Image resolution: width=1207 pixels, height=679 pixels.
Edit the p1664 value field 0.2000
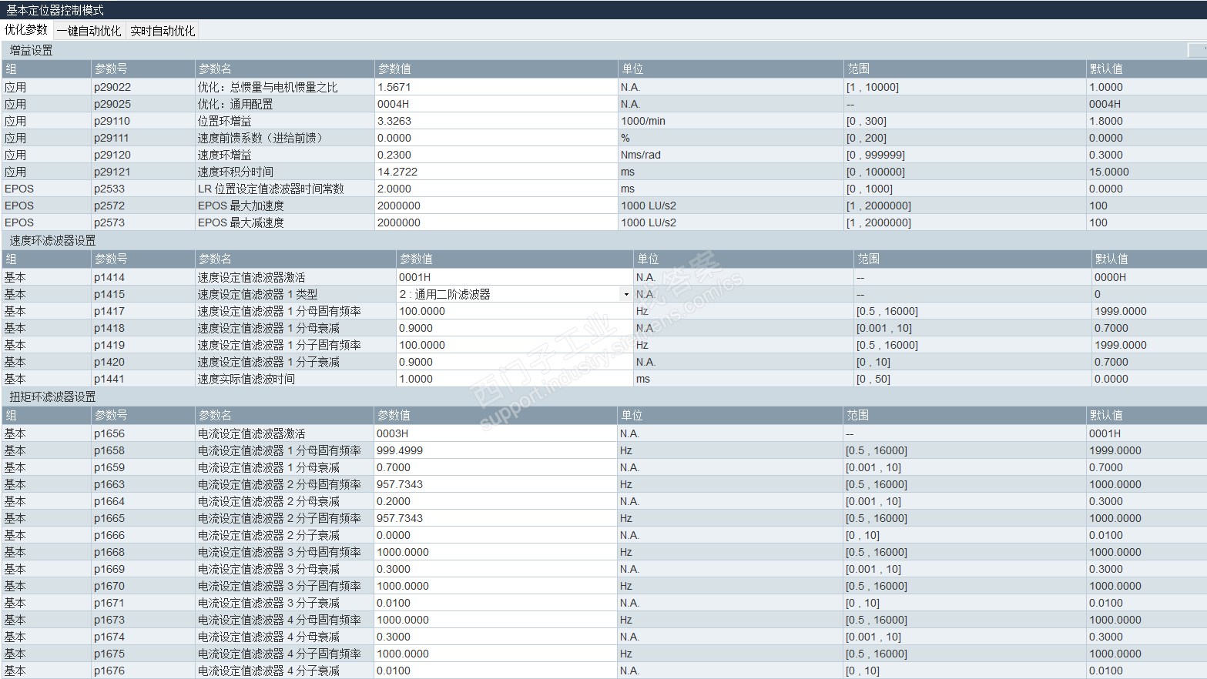click(495, 501)
